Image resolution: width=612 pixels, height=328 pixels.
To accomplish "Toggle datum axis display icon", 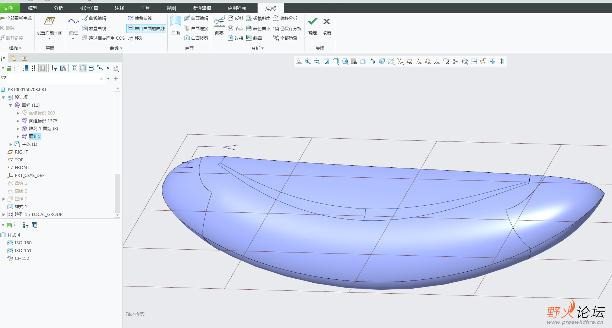I will tap(419, 62).
